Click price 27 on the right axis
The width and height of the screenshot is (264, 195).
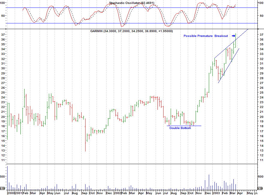[262, 83]
